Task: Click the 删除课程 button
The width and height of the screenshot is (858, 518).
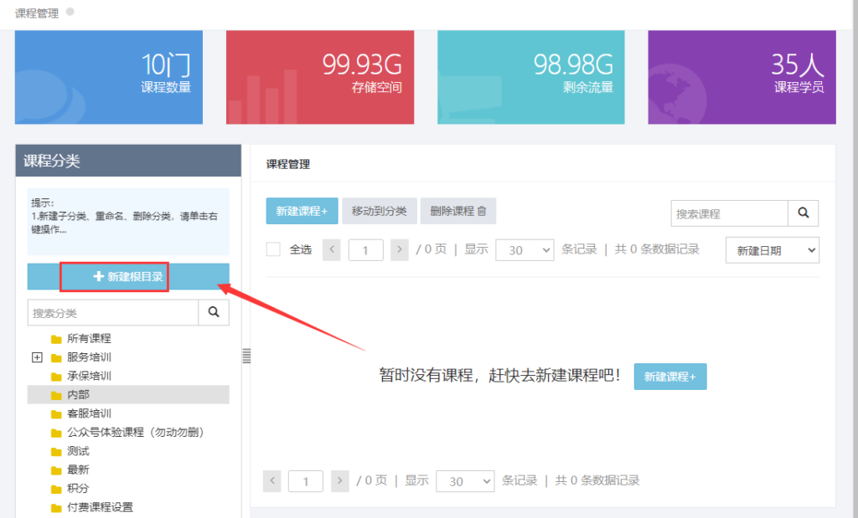Action: [x=458, y=211]
